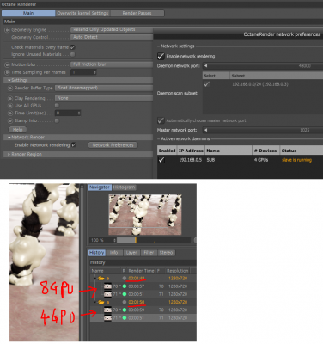This screenshot has width=323, height=344.
Task: Open the Geometry Engine dropdown
Action: (112, 29)
